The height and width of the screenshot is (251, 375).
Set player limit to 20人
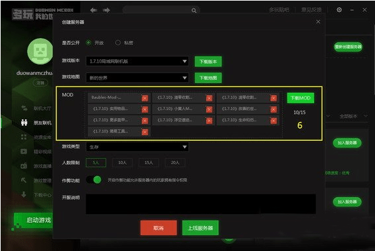175,163
